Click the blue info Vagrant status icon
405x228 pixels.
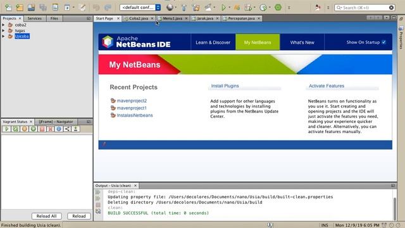59,129
